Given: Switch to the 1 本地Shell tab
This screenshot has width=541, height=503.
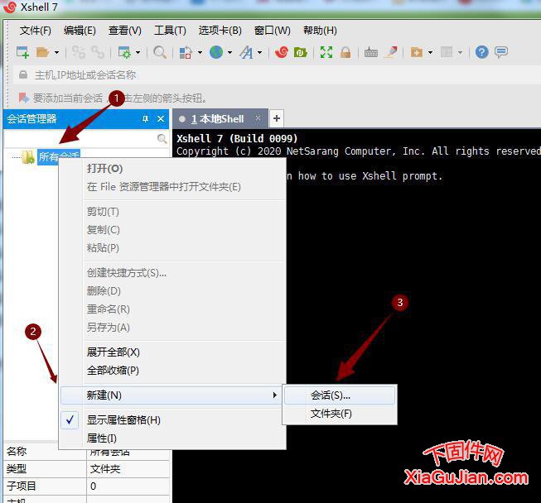Looking at the screenshot, I should point(218,119).
